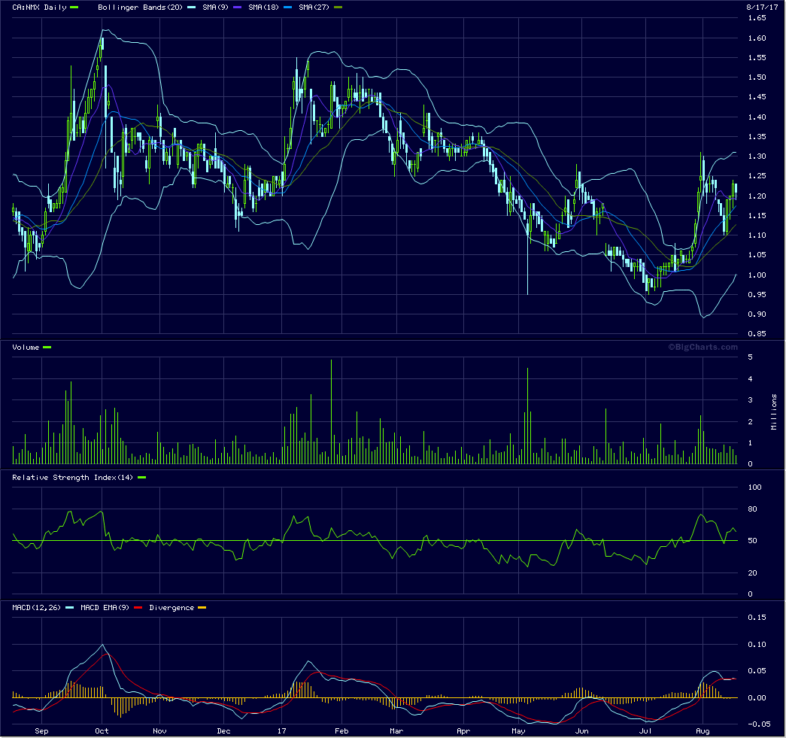
Task: Click the red swatch beside MACD EMA(9)
Action: coord(138,608)
